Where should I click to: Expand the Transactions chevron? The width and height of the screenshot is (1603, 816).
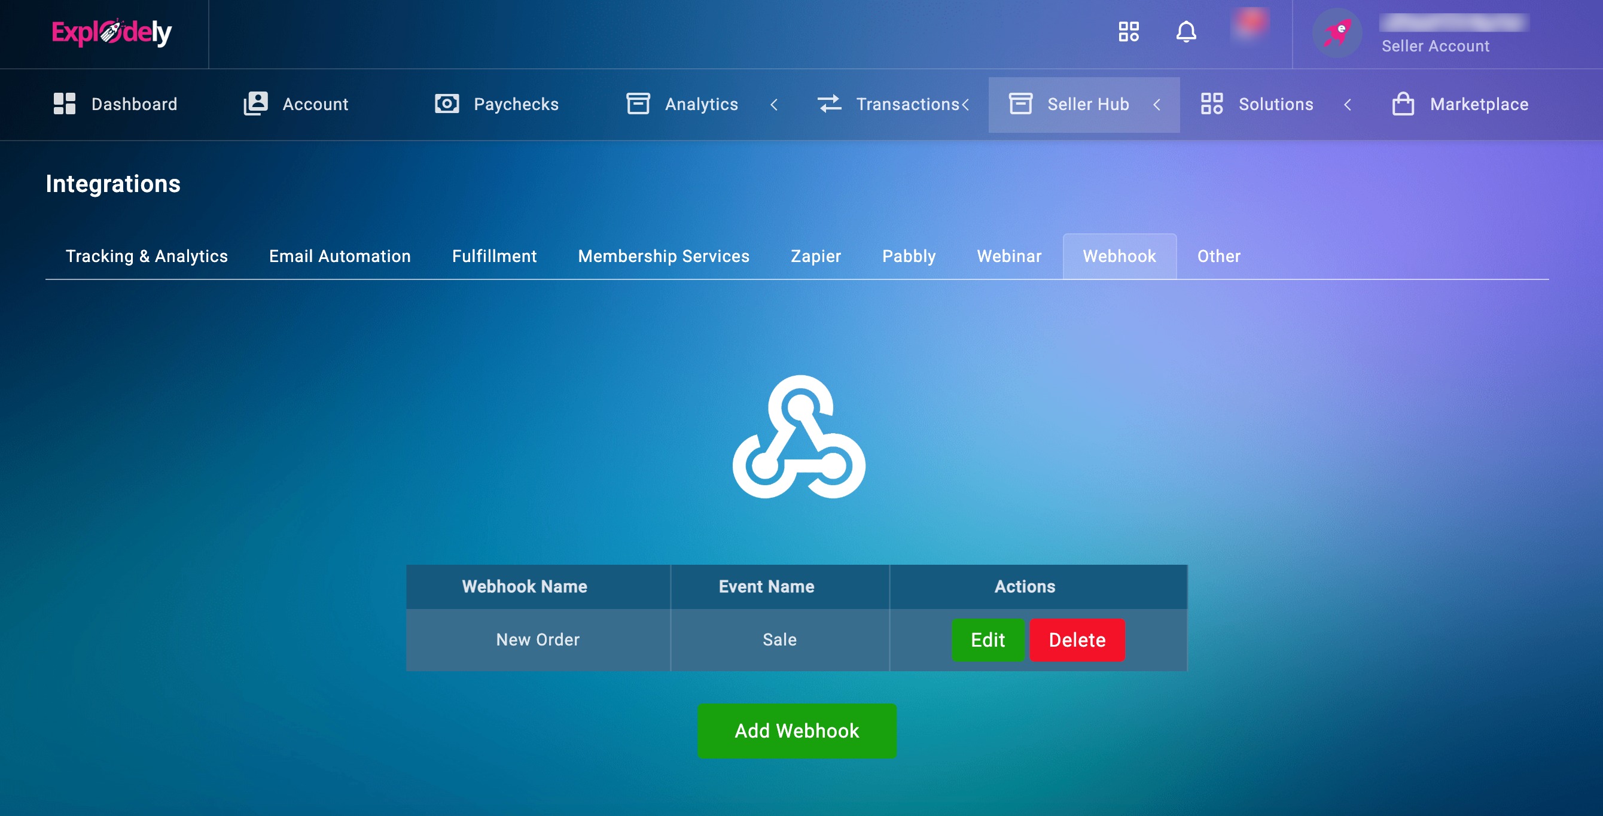[966, 105]
